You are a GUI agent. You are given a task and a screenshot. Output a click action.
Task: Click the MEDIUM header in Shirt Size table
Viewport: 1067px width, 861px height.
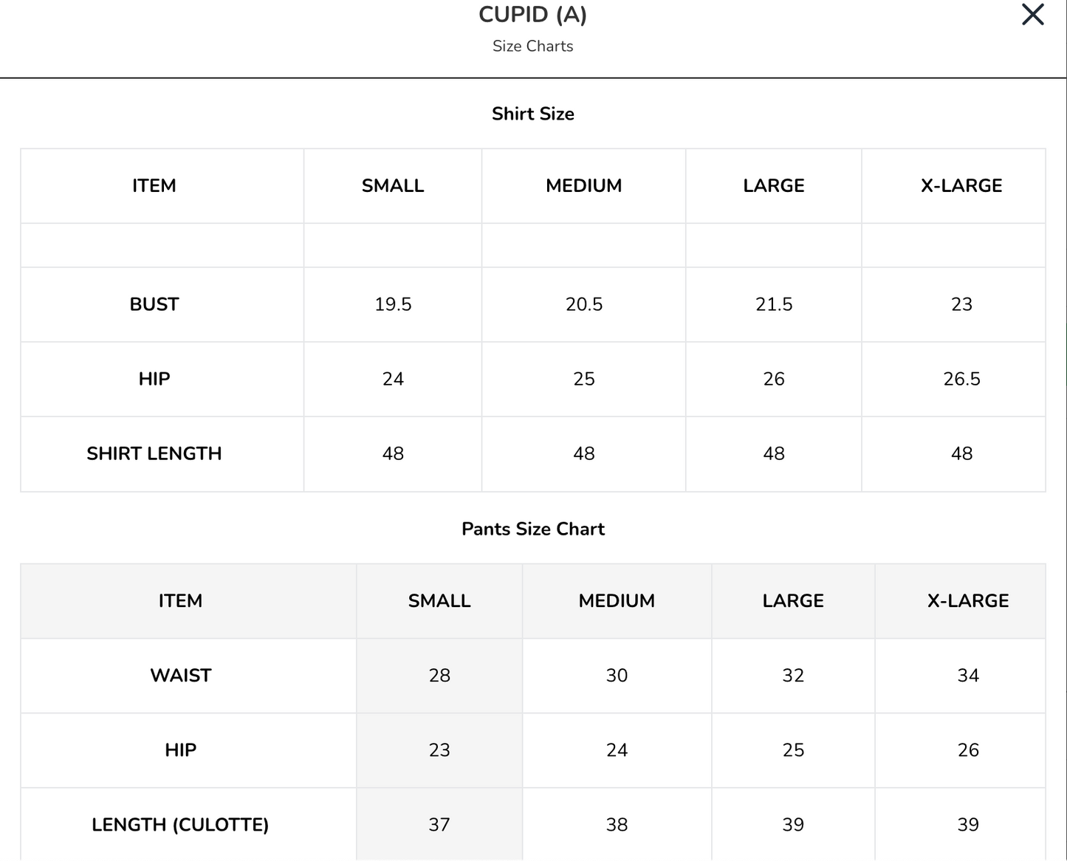point(583,185)
